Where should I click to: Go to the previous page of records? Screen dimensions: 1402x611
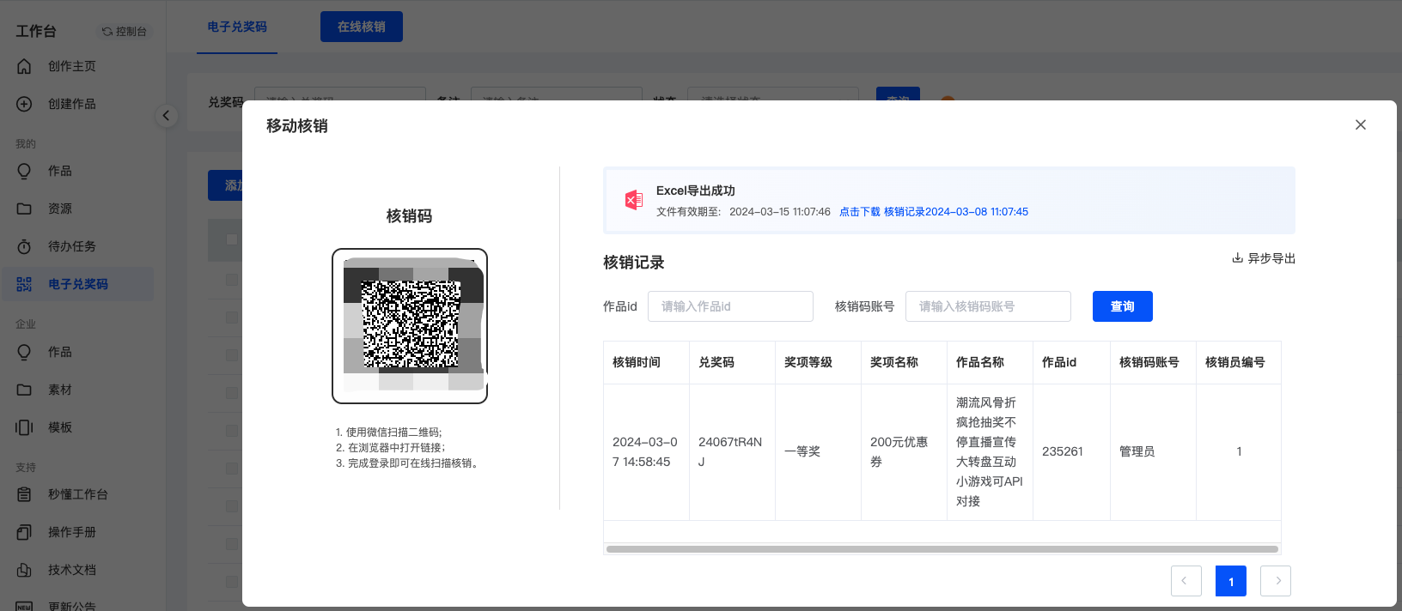1186,581
